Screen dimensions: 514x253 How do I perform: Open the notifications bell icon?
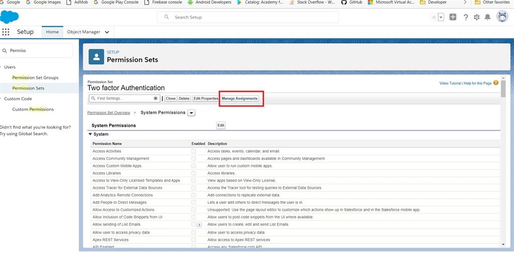coord(488,18)
